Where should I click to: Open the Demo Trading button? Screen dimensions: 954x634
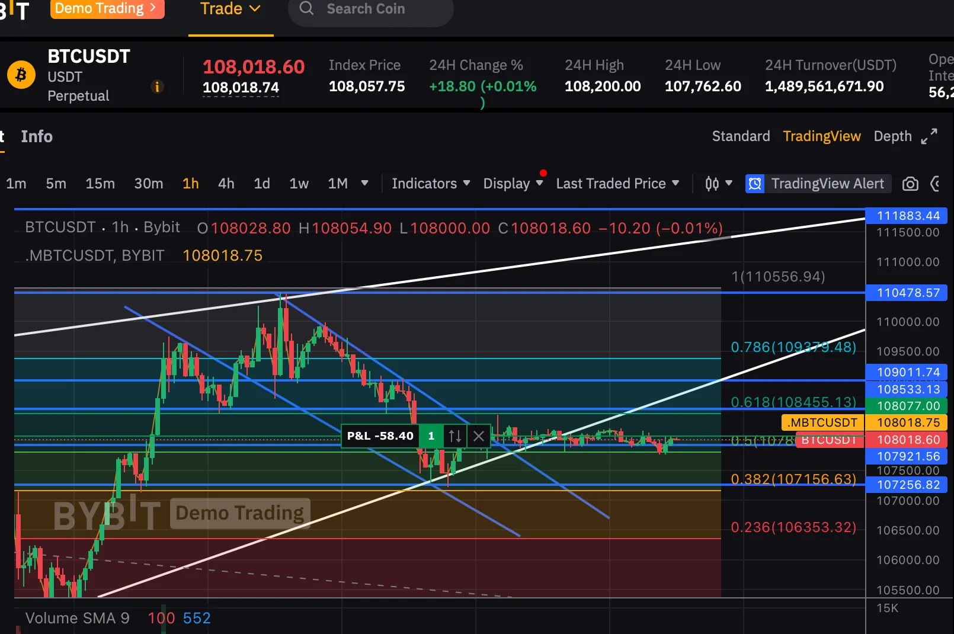click(x=107, y=8)
